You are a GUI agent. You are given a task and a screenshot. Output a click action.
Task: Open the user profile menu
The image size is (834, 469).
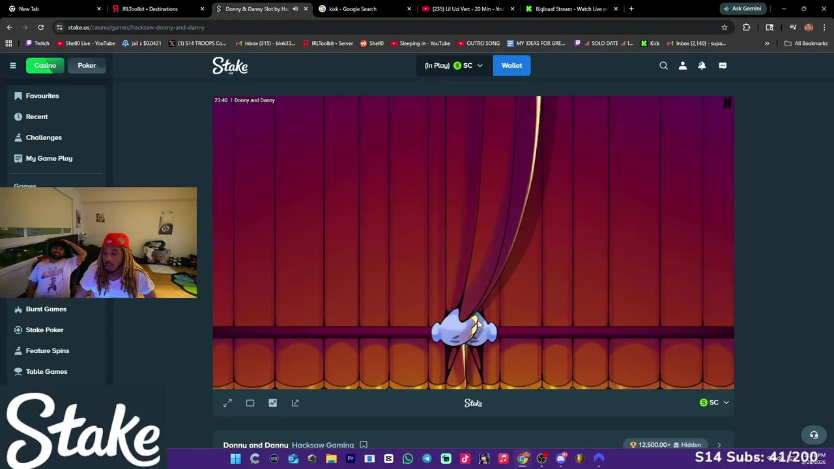click(x=683, y=65)
